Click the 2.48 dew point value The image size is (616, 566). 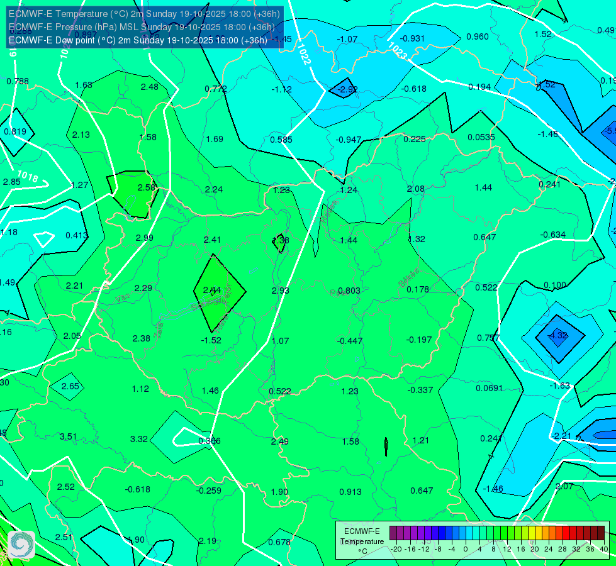click(150, 87)
